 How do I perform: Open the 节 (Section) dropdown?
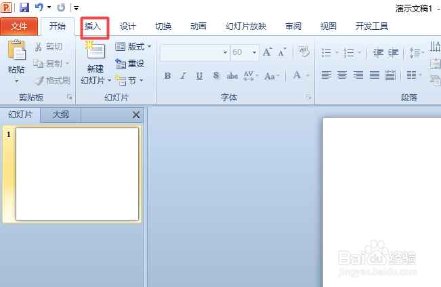129,81
